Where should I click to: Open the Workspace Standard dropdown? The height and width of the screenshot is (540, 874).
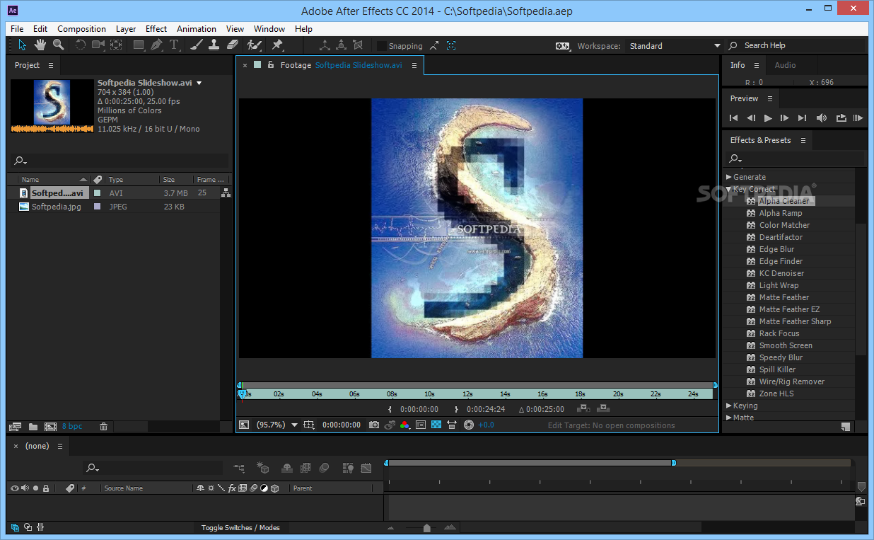coord(675,46)
